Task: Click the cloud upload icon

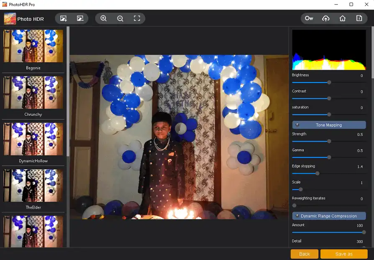Action: coord(325,18)
